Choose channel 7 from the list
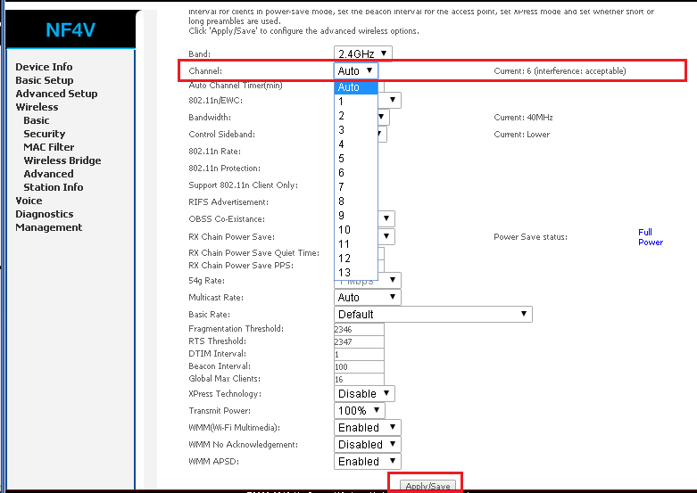Viewport: 697px width, 493px height. coord(355,186)
